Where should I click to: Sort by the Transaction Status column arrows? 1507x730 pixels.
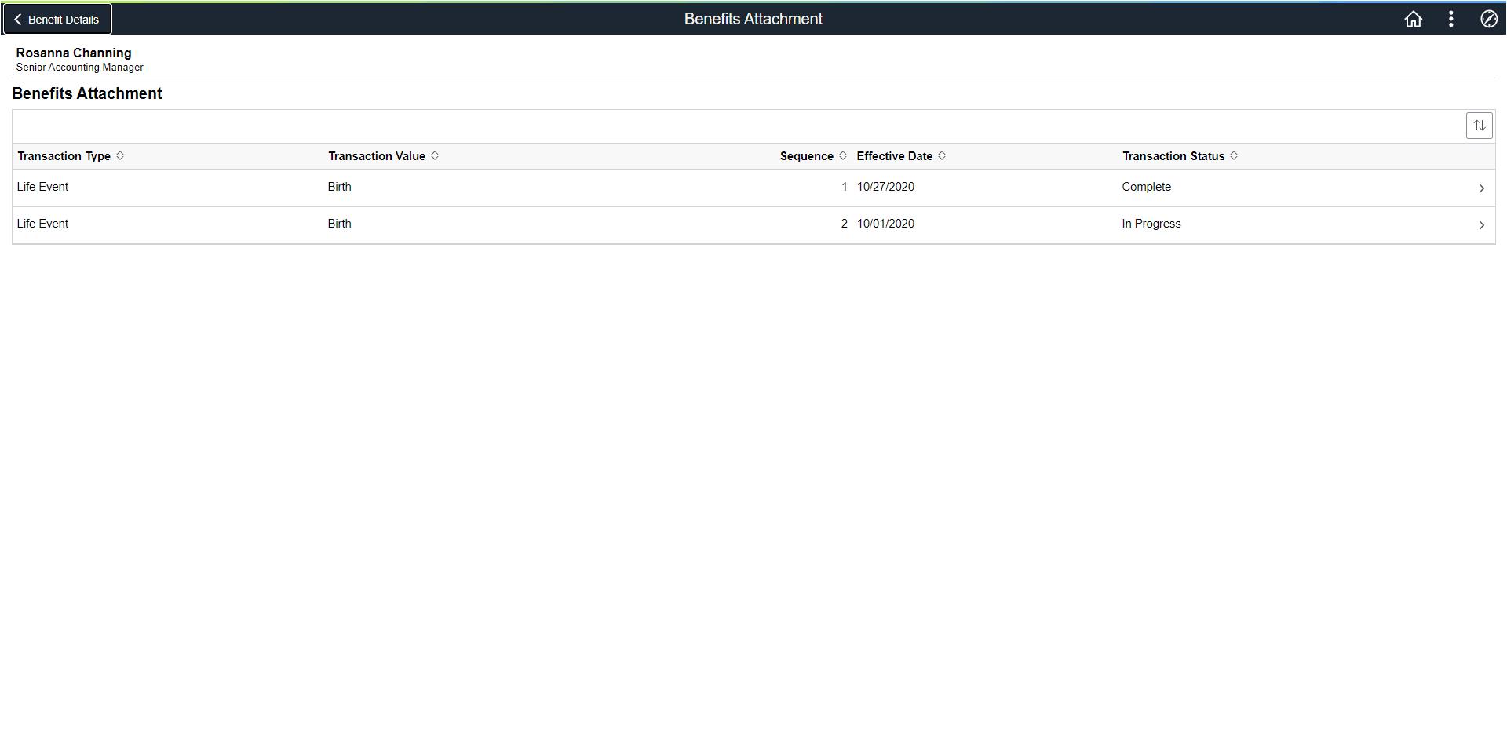pos(1233,155)
